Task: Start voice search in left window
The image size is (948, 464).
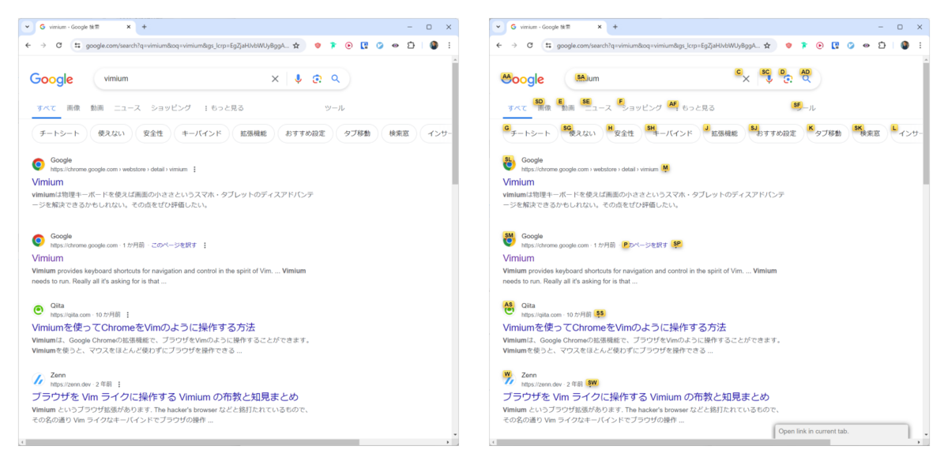Action: tap(299, 79)
